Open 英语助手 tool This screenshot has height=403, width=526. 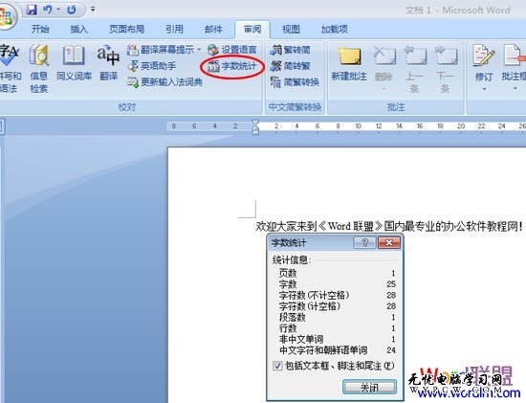click(x=152, y=66)
